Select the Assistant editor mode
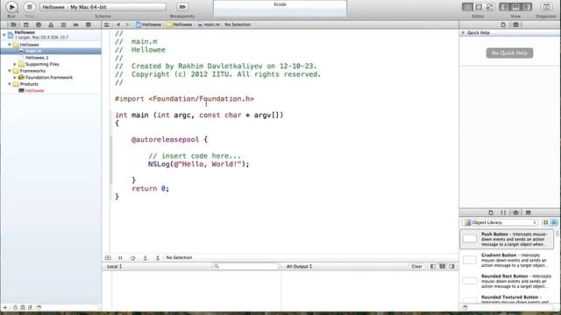 [479, 7]
